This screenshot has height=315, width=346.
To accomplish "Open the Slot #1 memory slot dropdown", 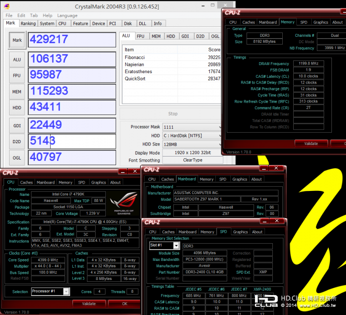I will click(x=164, y=245).
